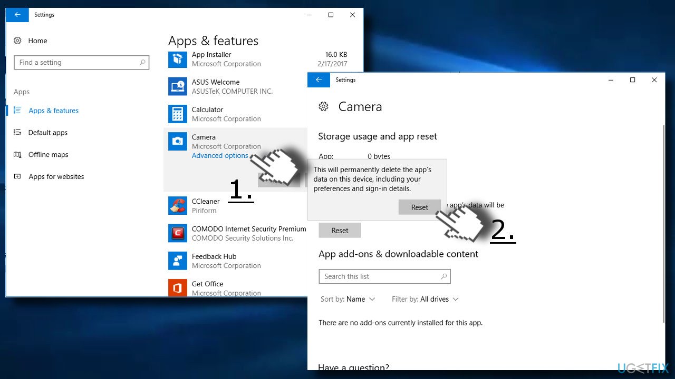Click the magnifier in Search this list

point(444,276)
